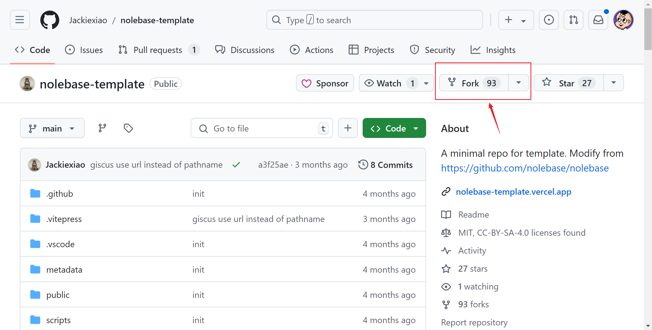Image resolution: width=652 pixels, height=330 pixels.
Task: Open the notifications inbox icon
Action: click(598, 20)
